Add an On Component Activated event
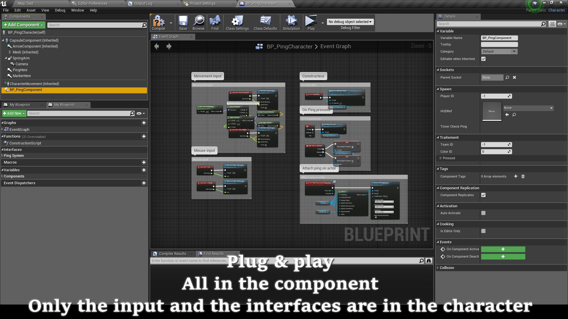The height and width of the screenshot is (319, 568). coord(503,249)
